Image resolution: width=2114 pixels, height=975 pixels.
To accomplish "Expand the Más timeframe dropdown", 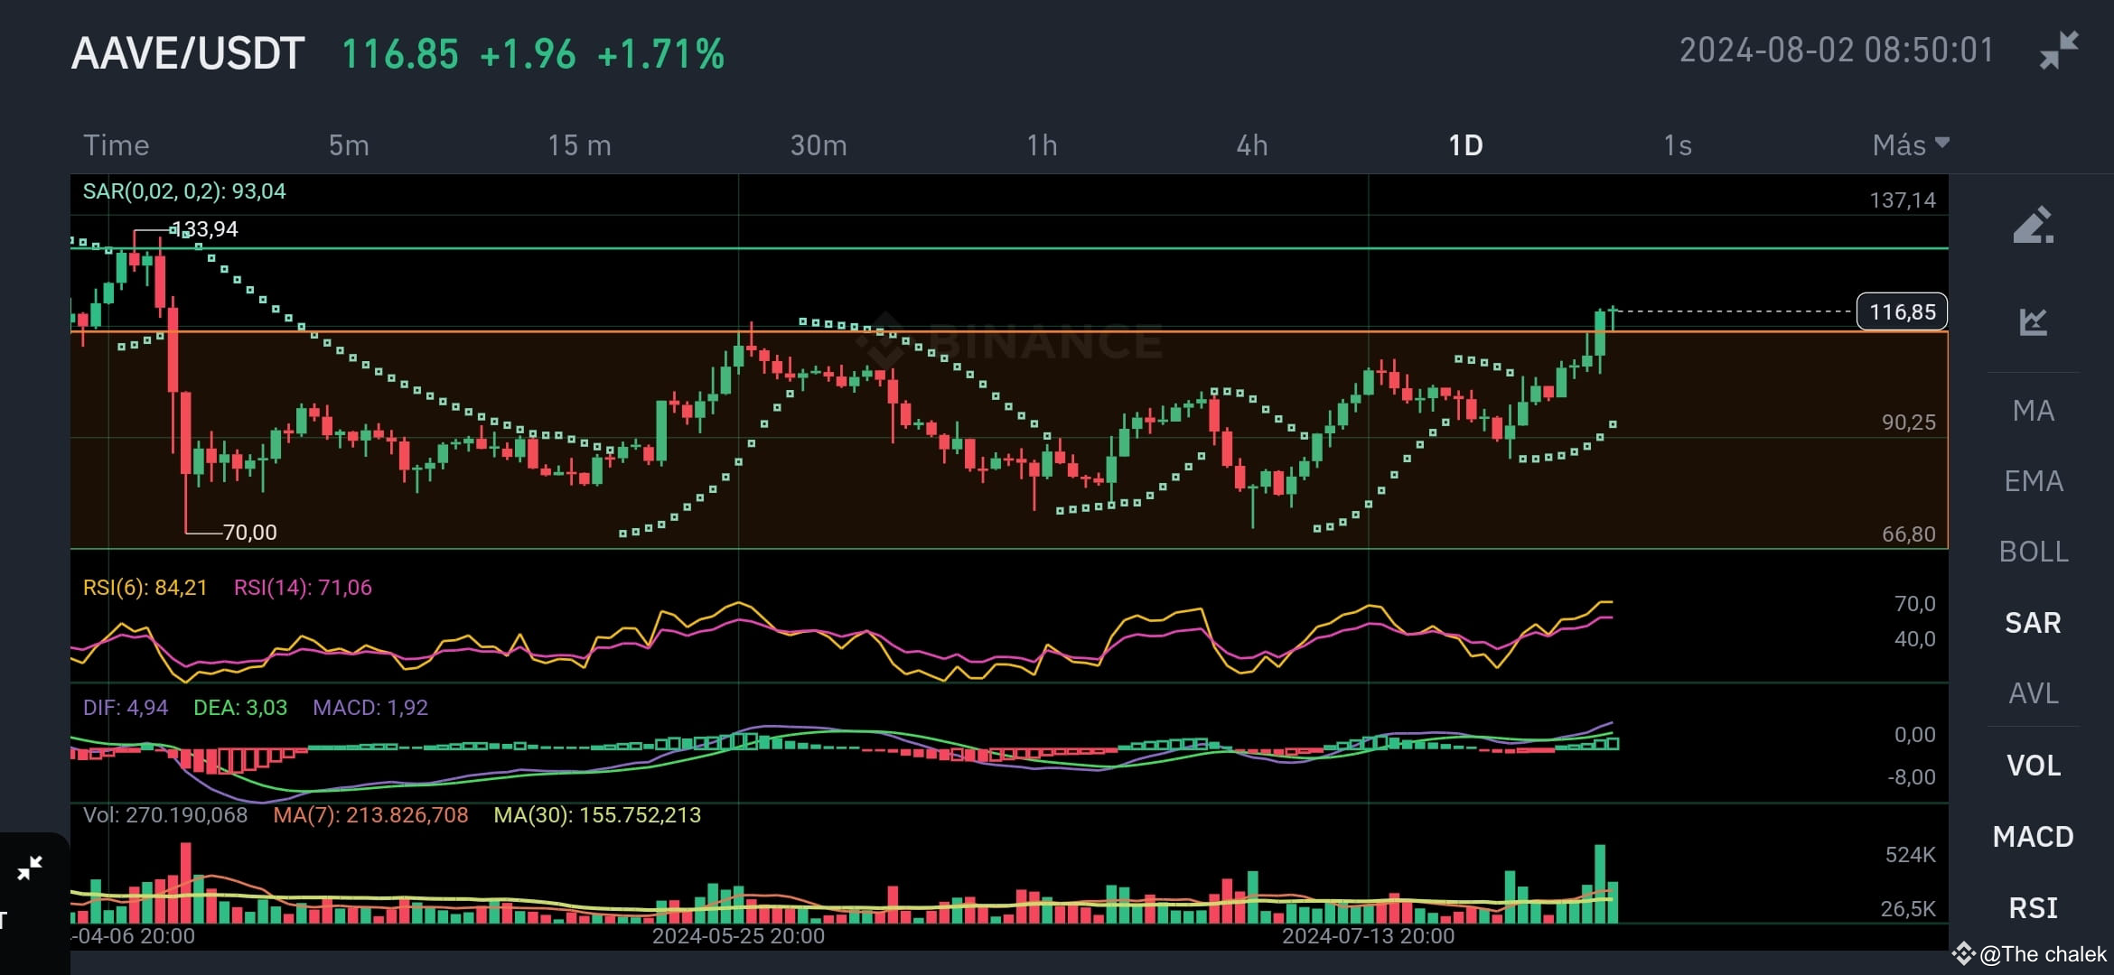I will 1911,145.
